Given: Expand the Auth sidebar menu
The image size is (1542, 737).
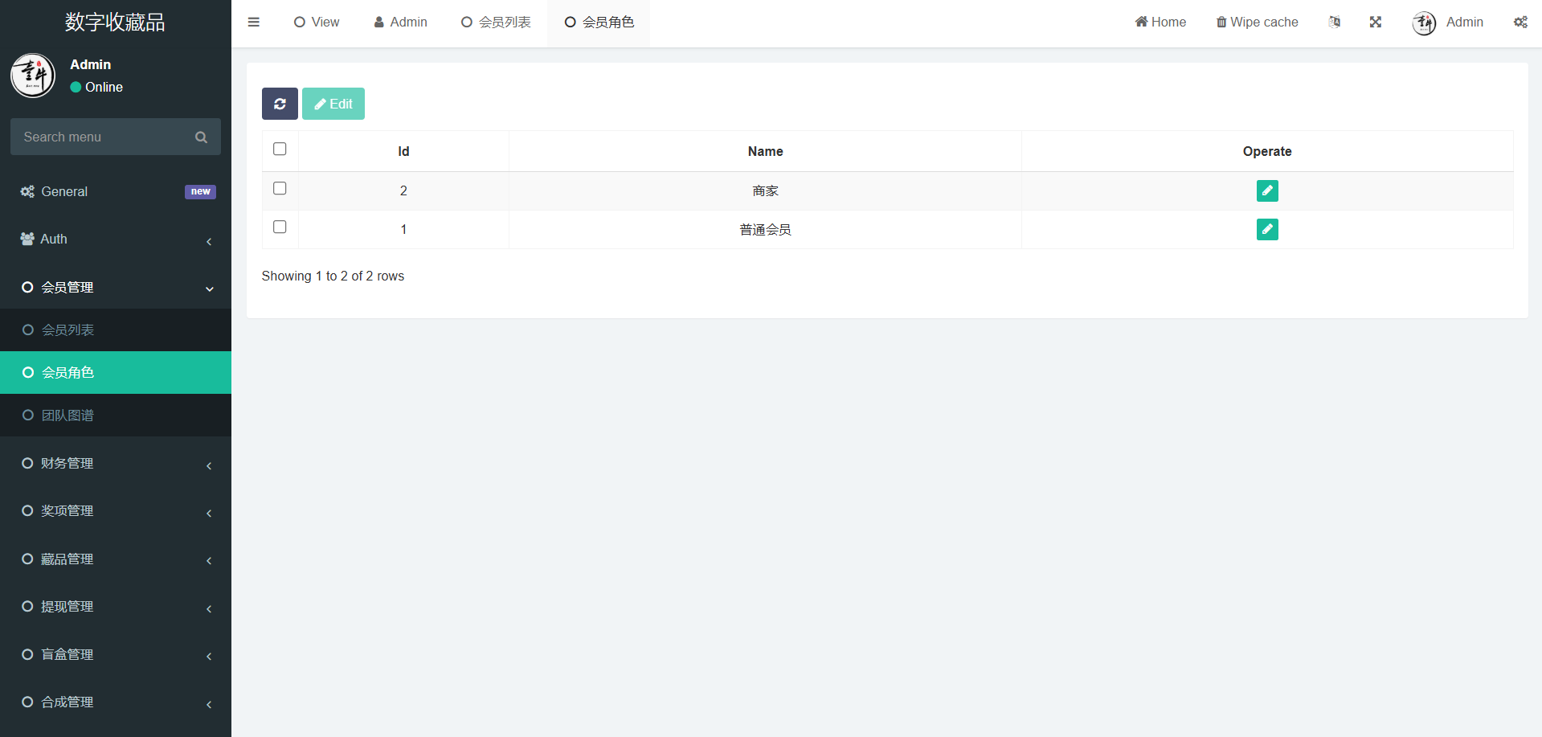Looking at the screenshot, I should tap(116, 240).
